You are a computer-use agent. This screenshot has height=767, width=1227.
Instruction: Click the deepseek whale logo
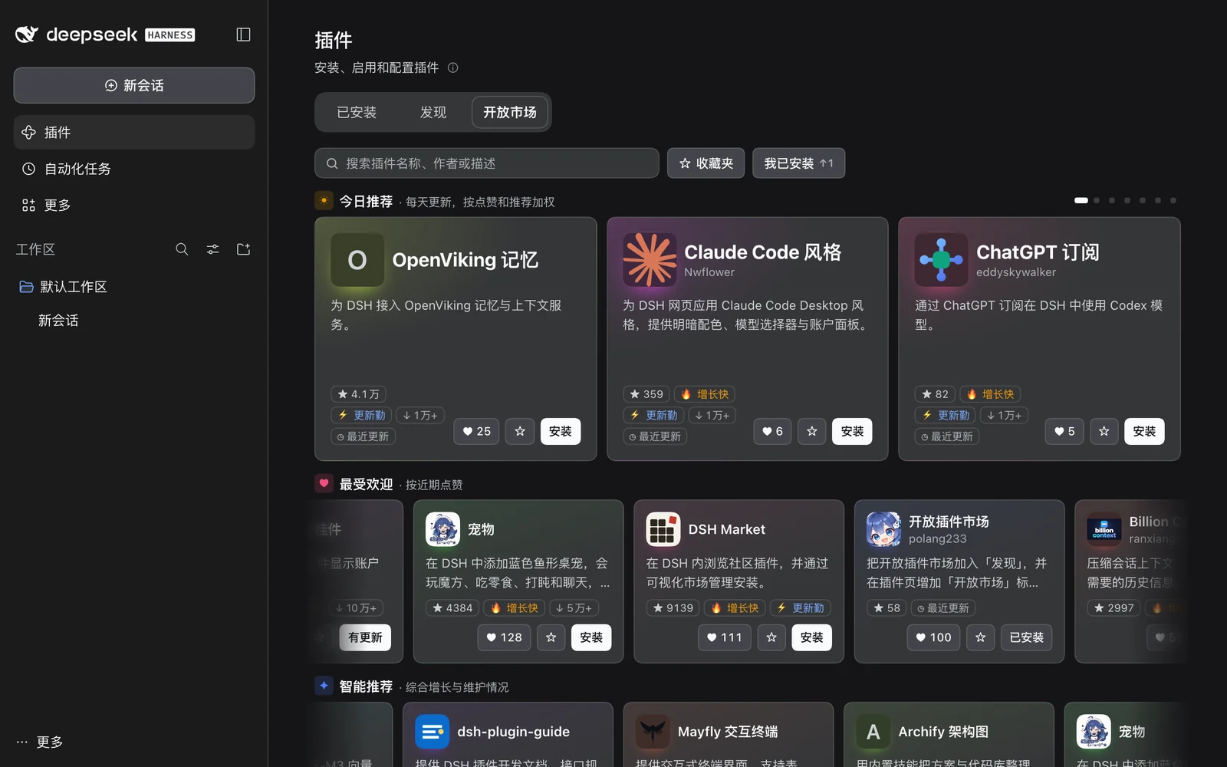point(27,35)
